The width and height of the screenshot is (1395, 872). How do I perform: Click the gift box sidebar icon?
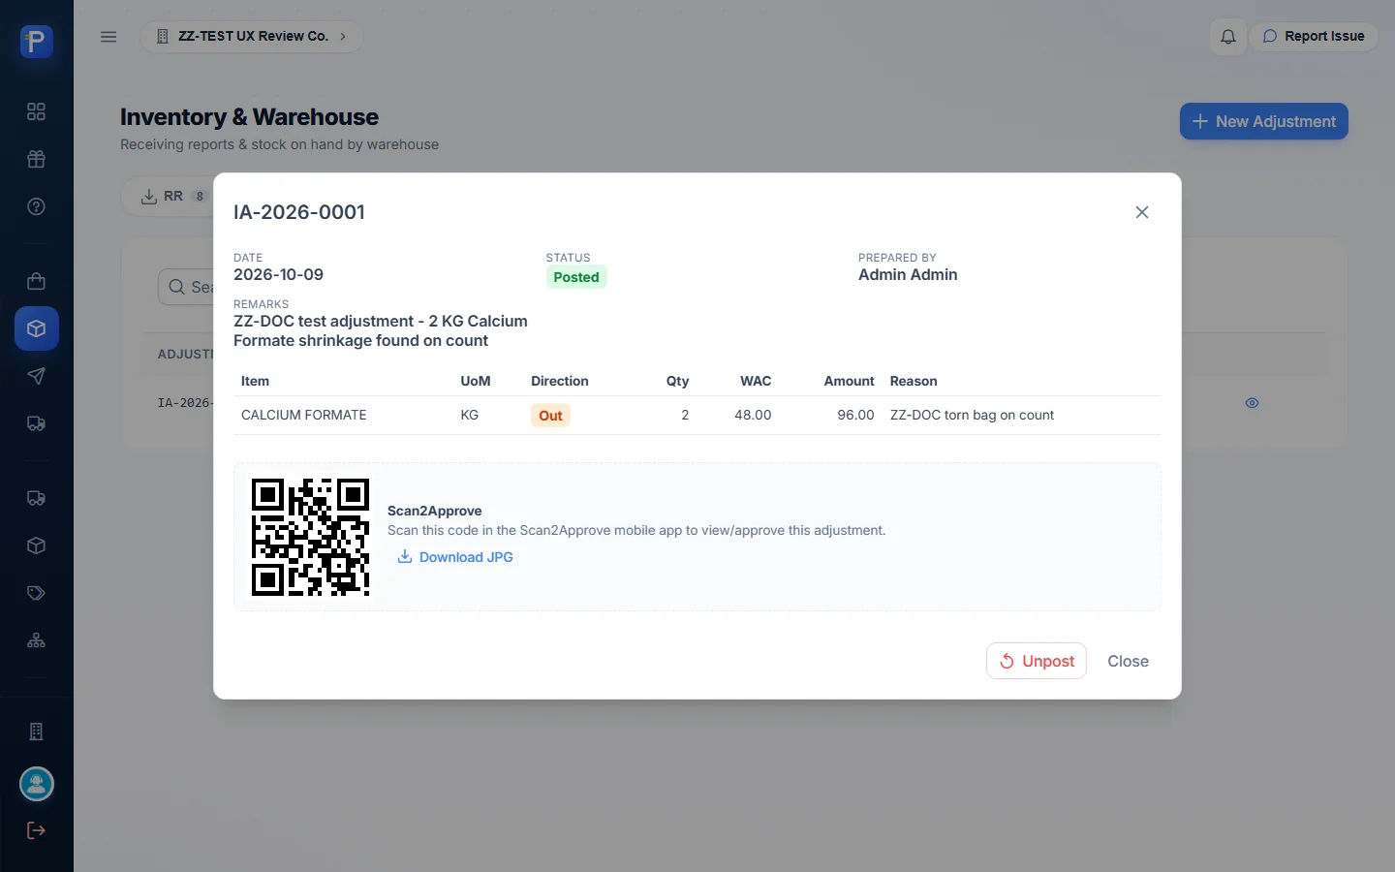pyautogui.click(x=36, y=159)
